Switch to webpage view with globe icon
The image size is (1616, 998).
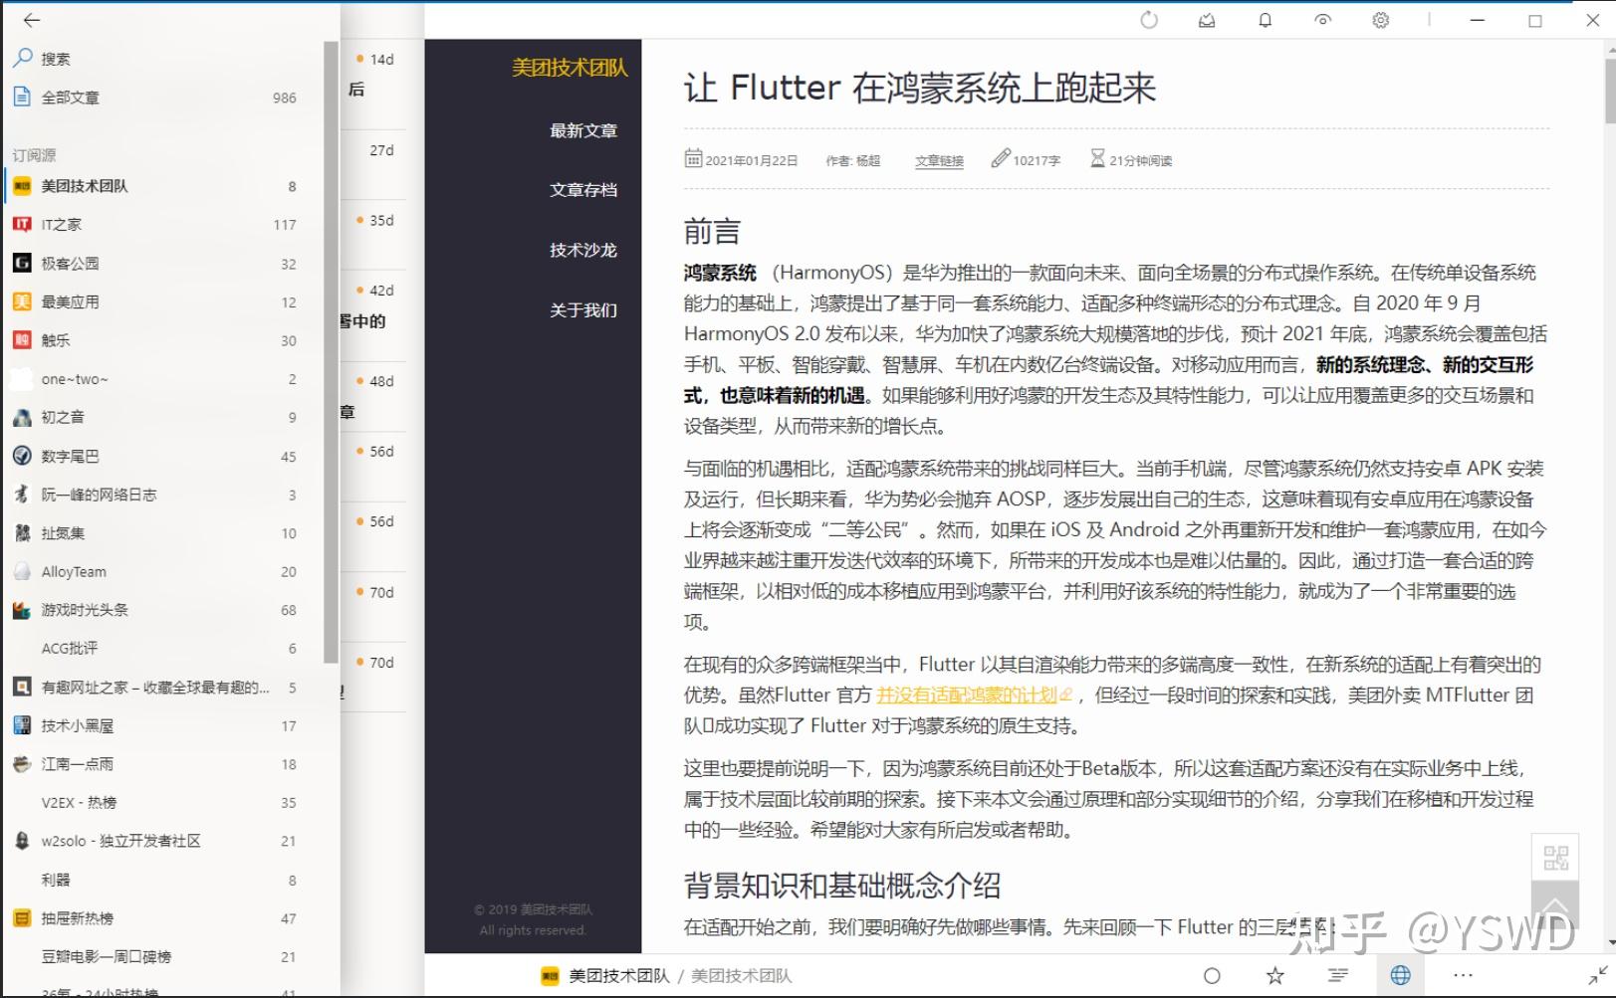pos(1400,975)
